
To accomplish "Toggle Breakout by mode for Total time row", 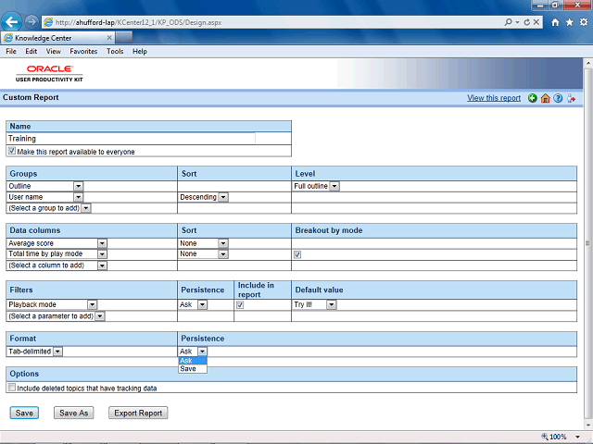I will point(297,254).
